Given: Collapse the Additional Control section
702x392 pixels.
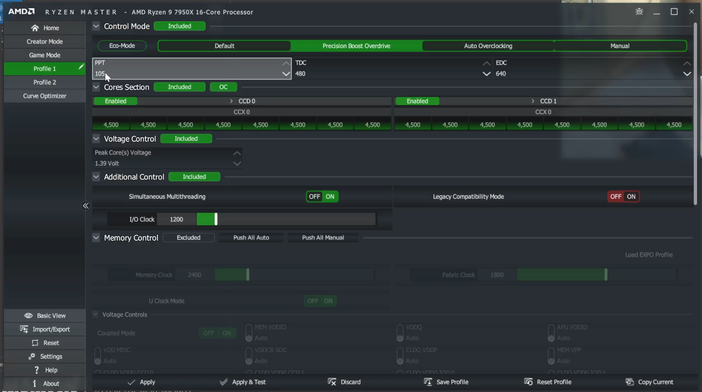Looking at the screenshot, I should point(96,177).
